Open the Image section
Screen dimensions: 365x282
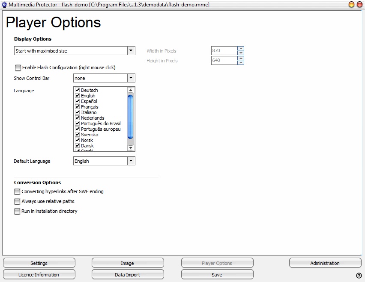[128, 263]
